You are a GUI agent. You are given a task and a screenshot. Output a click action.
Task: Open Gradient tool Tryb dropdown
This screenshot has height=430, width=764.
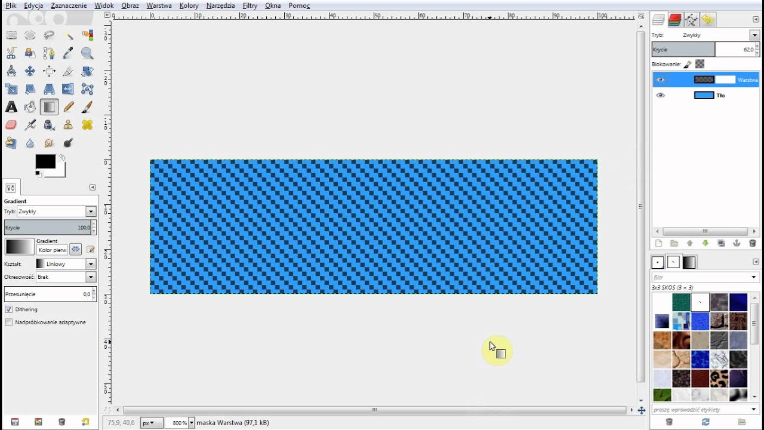91,211
